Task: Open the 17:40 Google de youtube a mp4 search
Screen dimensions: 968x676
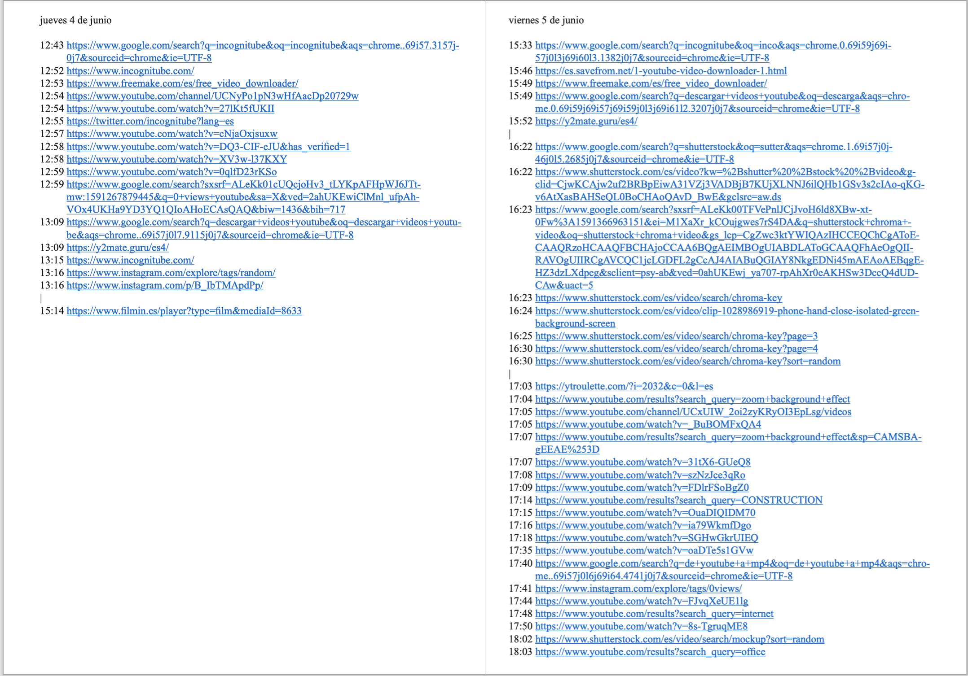Action: click(x=732, y=570)
